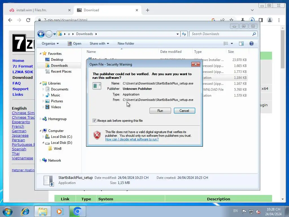The image size is (289, 217).
Task: Click Explorer's forward navigation button
Action: point(49,34)
